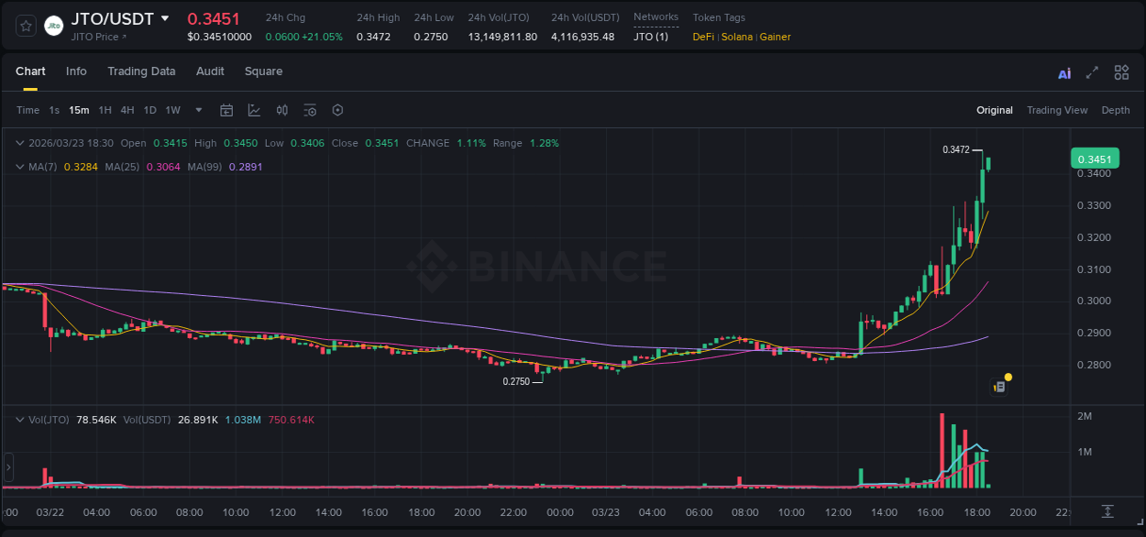Expand chart to fullscreen with diagonal arrows icon
This screenshot has height=537, width=1146.
(x=1092, y=71)
